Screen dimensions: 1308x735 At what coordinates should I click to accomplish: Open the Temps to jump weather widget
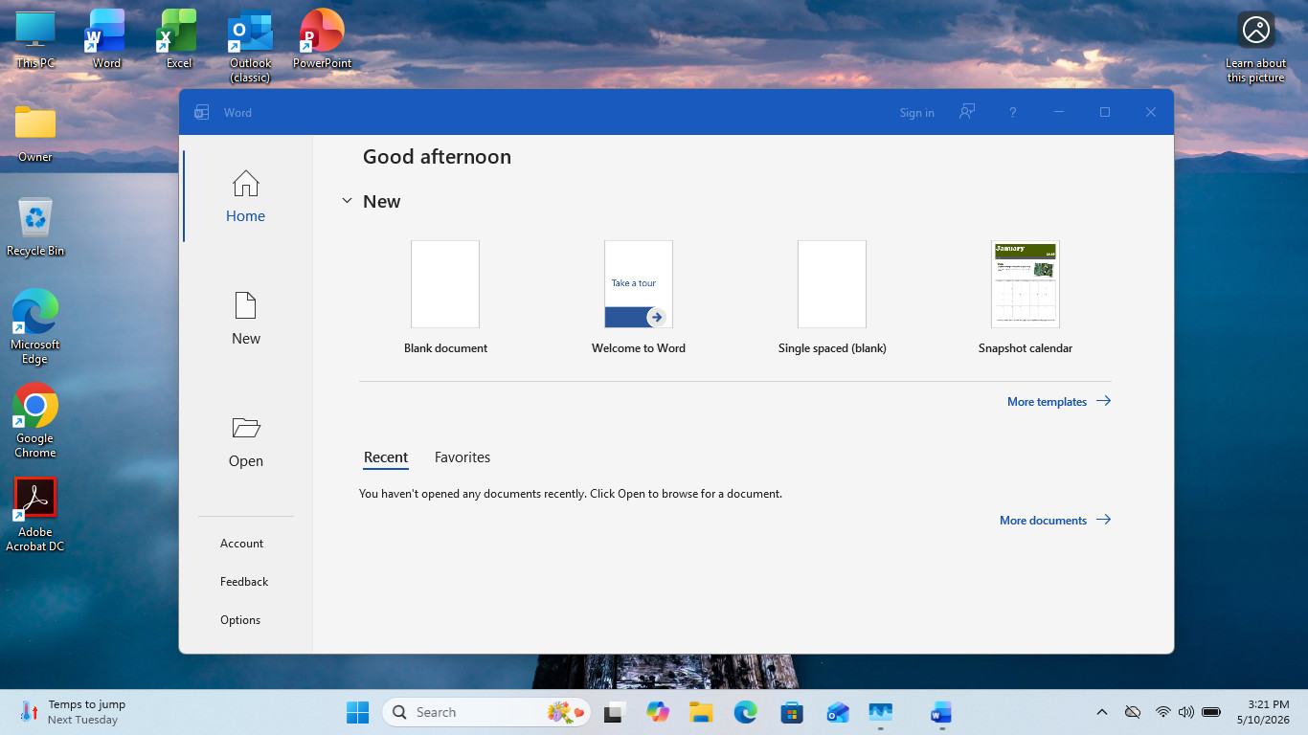73,712
